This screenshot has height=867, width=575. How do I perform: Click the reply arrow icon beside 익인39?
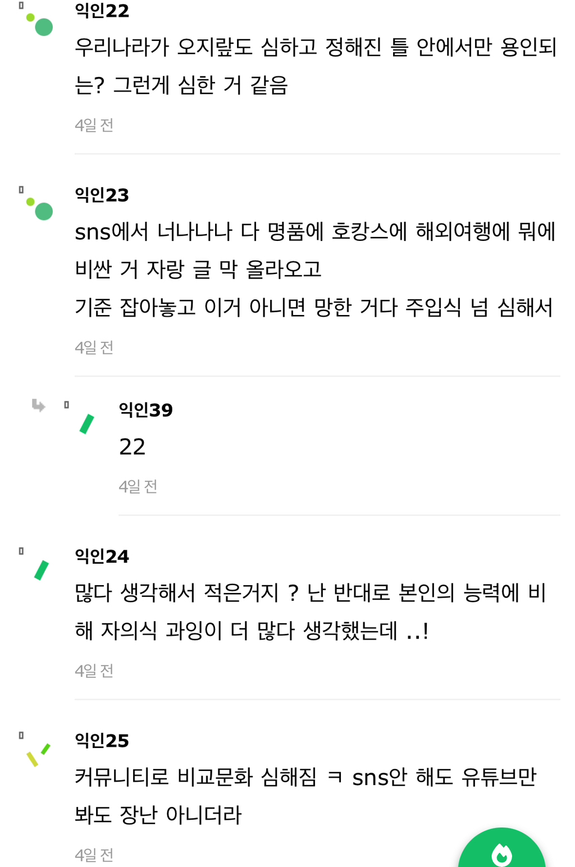click(38, 405)
